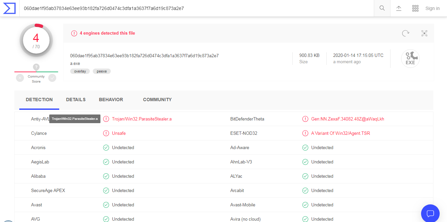
Task: Open the apps grid icon
Action: tap(415, 8)
